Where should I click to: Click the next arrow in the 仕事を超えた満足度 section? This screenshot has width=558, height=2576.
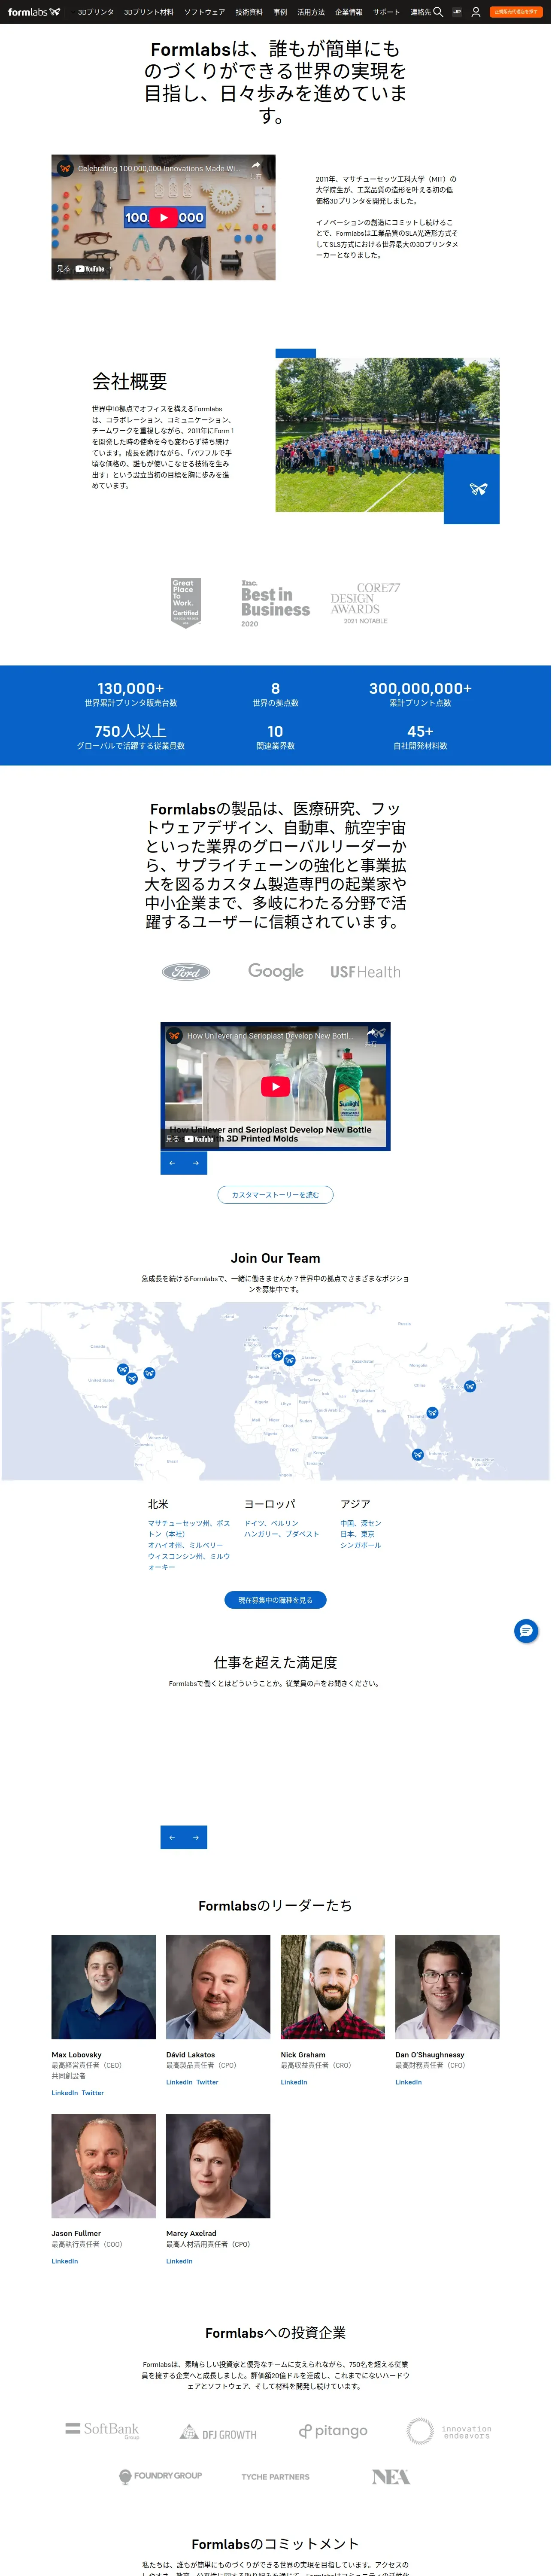(x=196, y=1837)
